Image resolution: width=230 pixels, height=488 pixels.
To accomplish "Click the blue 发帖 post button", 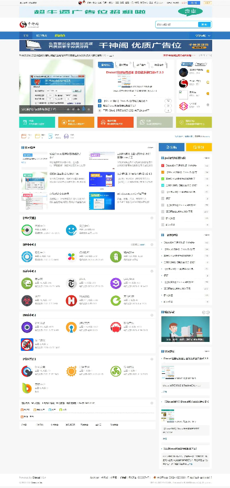I will tap(172, 147).
